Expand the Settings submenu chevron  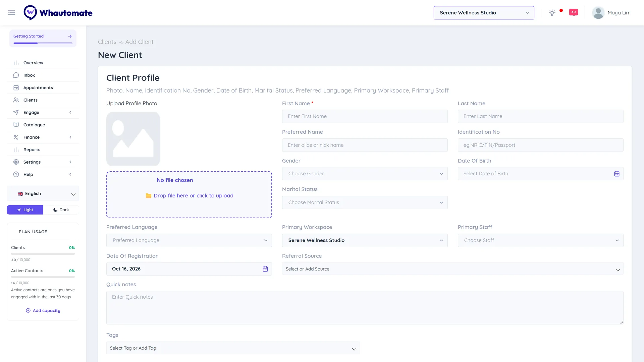pyautogui.click(x=70, y=162)
